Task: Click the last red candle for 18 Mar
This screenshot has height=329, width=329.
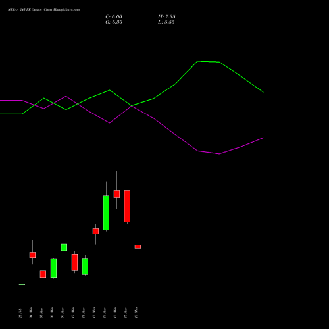Action: (x=138, y=247)
